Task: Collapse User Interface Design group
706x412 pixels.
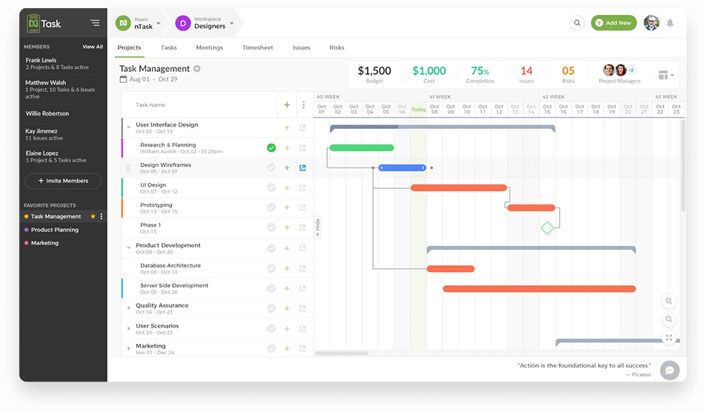Action: (x=129, y=127)
